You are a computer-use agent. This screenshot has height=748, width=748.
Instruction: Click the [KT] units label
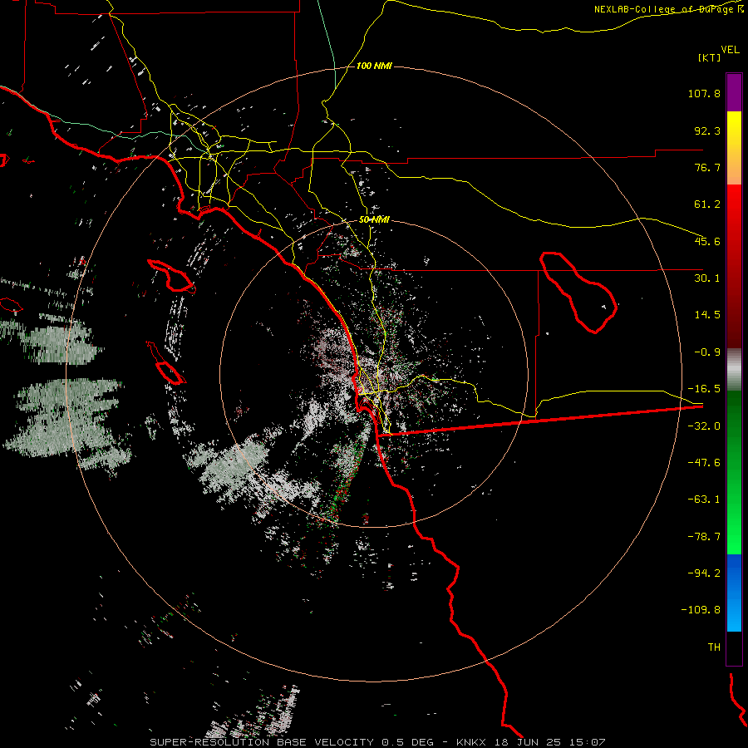click(710, 57)
